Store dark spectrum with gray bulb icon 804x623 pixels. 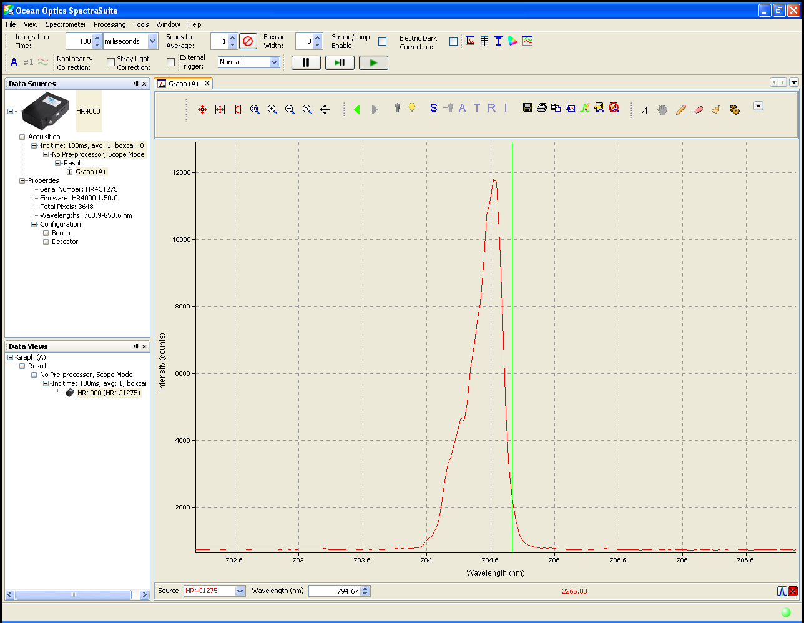397,108
